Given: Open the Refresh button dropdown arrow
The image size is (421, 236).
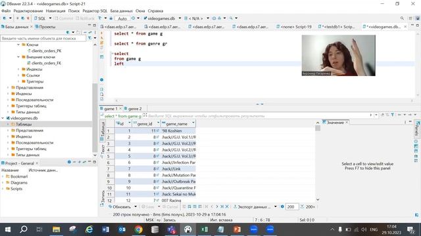Looking at the screenshot, I should click(x=136, y=206).
